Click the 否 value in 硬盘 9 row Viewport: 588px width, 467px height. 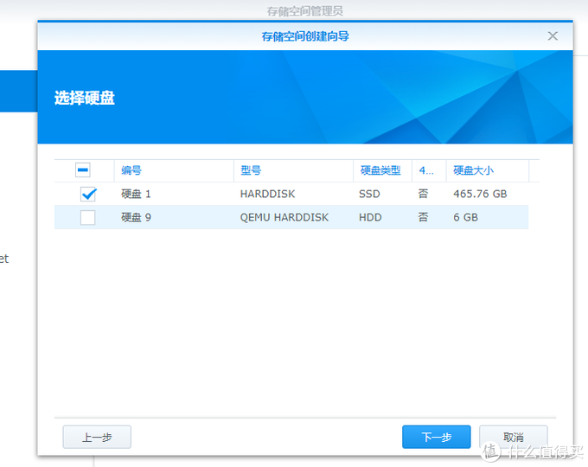[423, 217]
